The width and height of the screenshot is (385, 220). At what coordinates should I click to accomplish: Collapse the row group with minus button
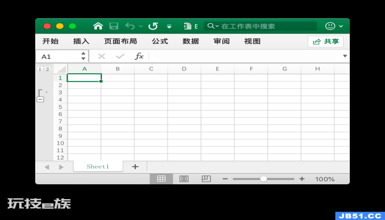[x=40, y=100]
